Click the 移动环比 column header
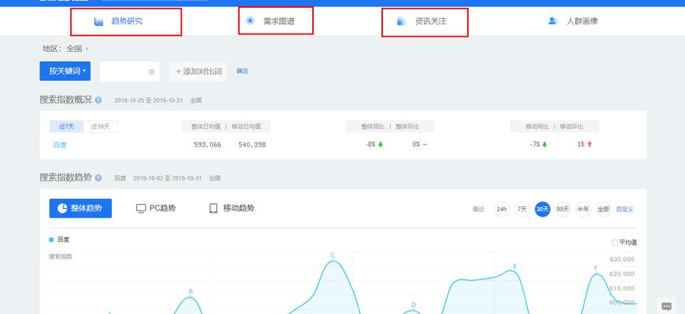This screenshot has height=314, width=685. [x=572, y=126]
